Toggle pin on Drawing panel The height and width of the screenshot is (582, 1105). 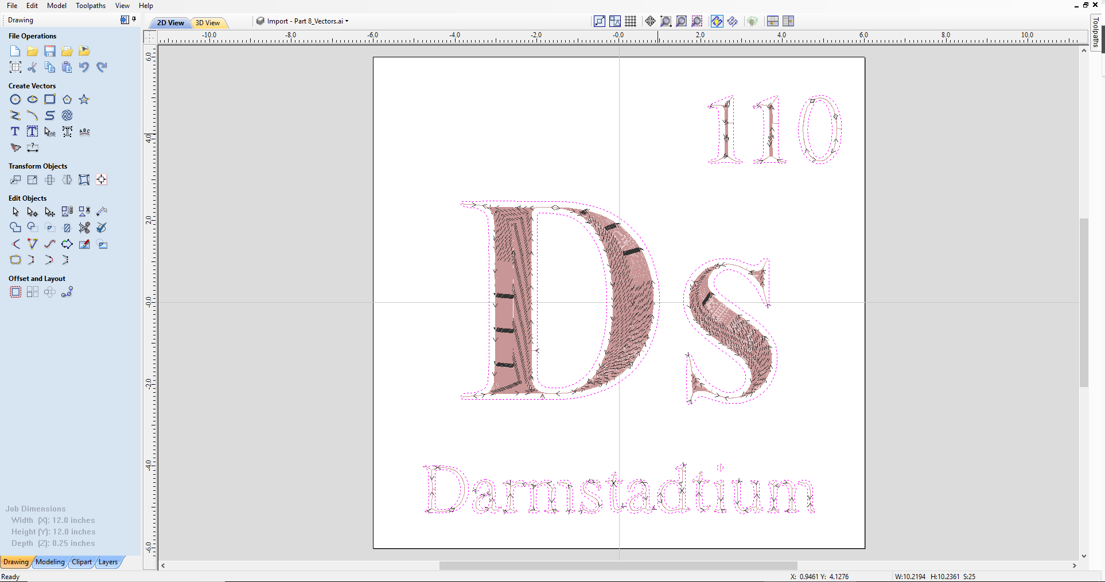click(134, 19)
